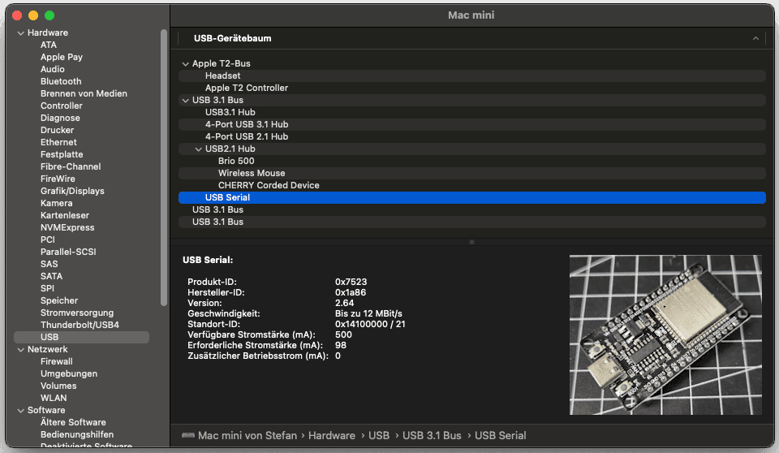Open the Audio hardware entry
Screen dimensions: 779x453
[53, 69]
